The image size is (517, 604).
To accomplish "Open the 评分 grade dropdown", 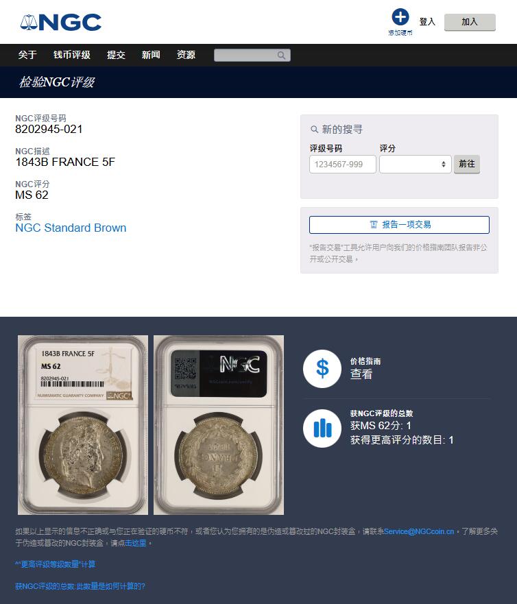I will pyautogui.click(x=415, y=165).
